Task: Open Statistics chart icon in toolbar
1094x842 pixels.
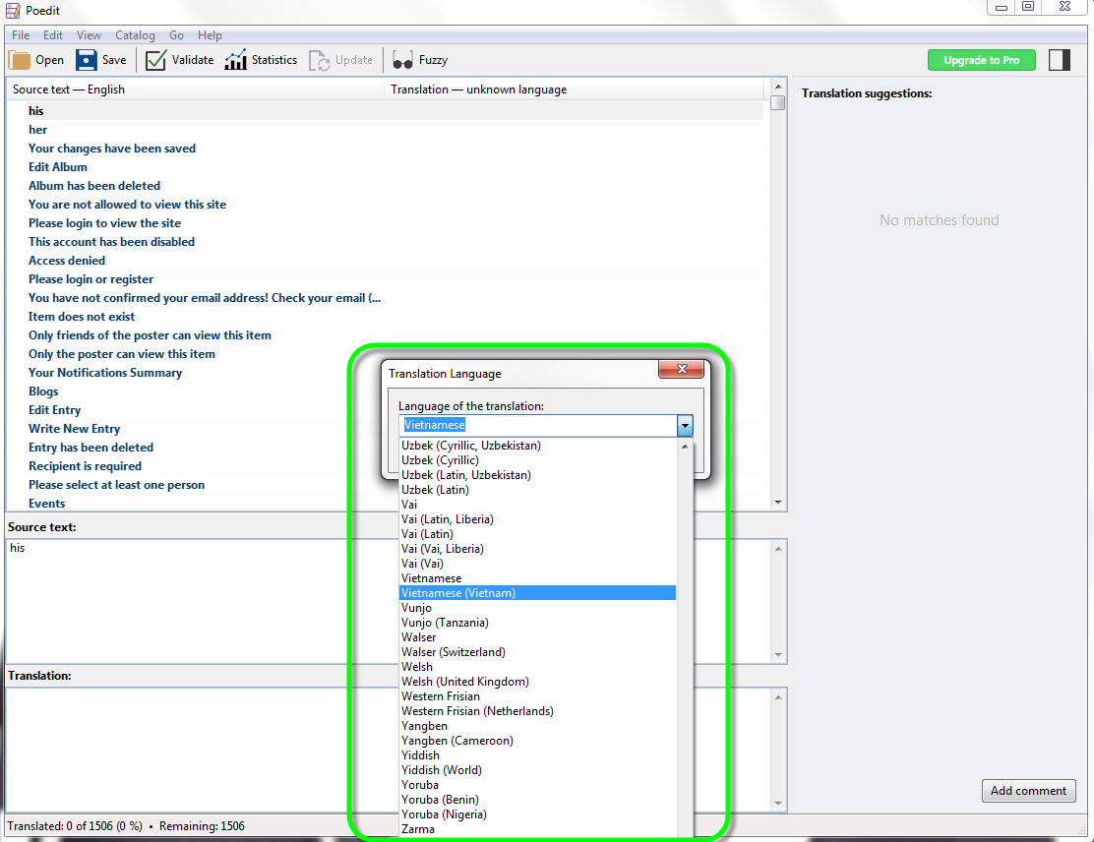Action: 235,60
